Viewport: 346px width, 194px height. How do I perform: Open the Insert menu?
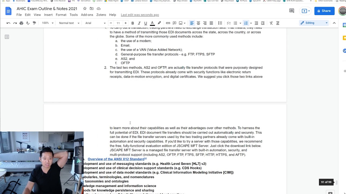coord(48,15)
